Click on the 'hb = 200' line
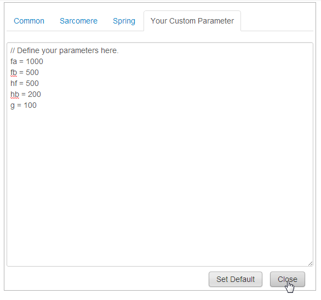Viewport: 321px width, 300px height. pos(26,94)
